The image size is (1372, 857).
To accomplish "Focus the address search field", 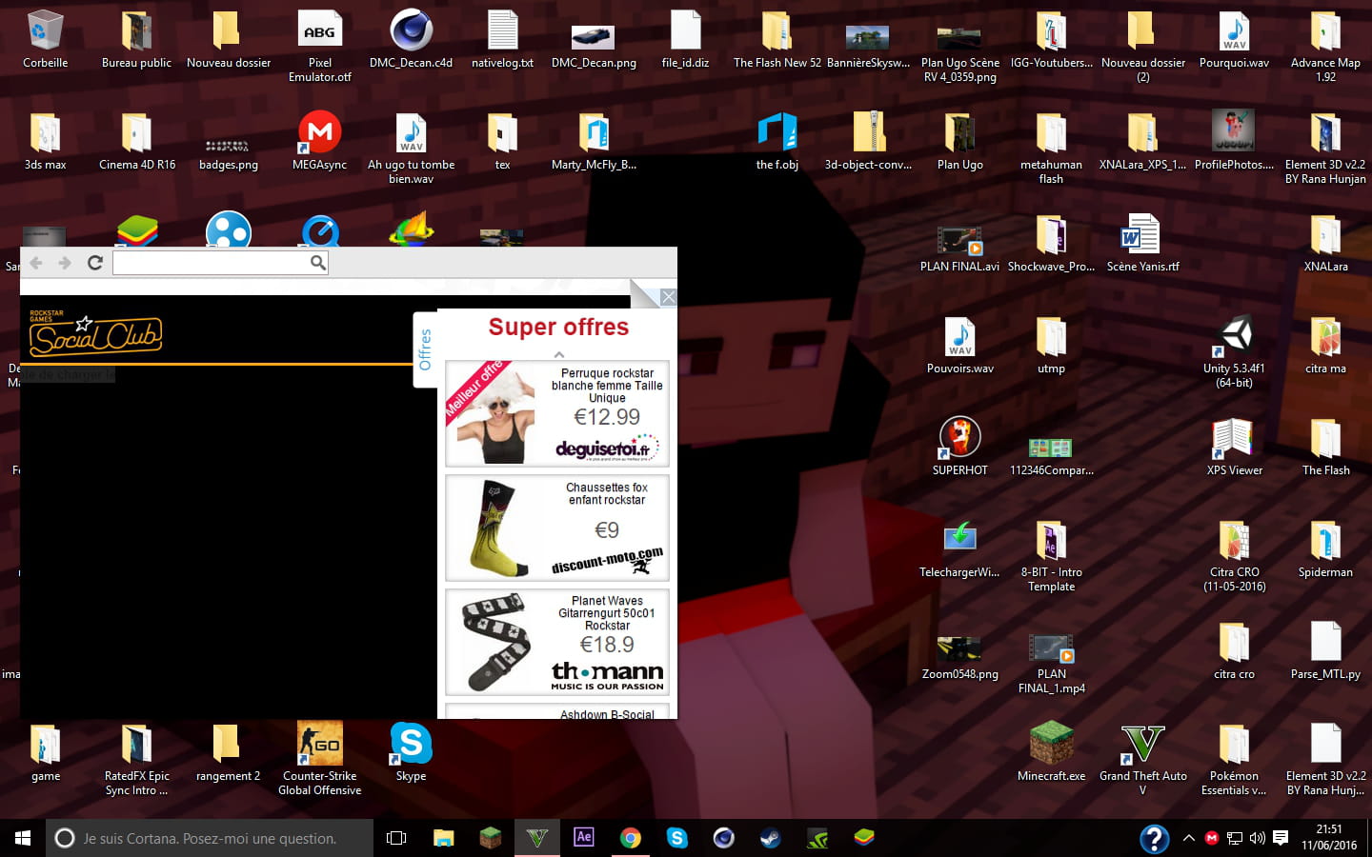I will coord(221,263).
